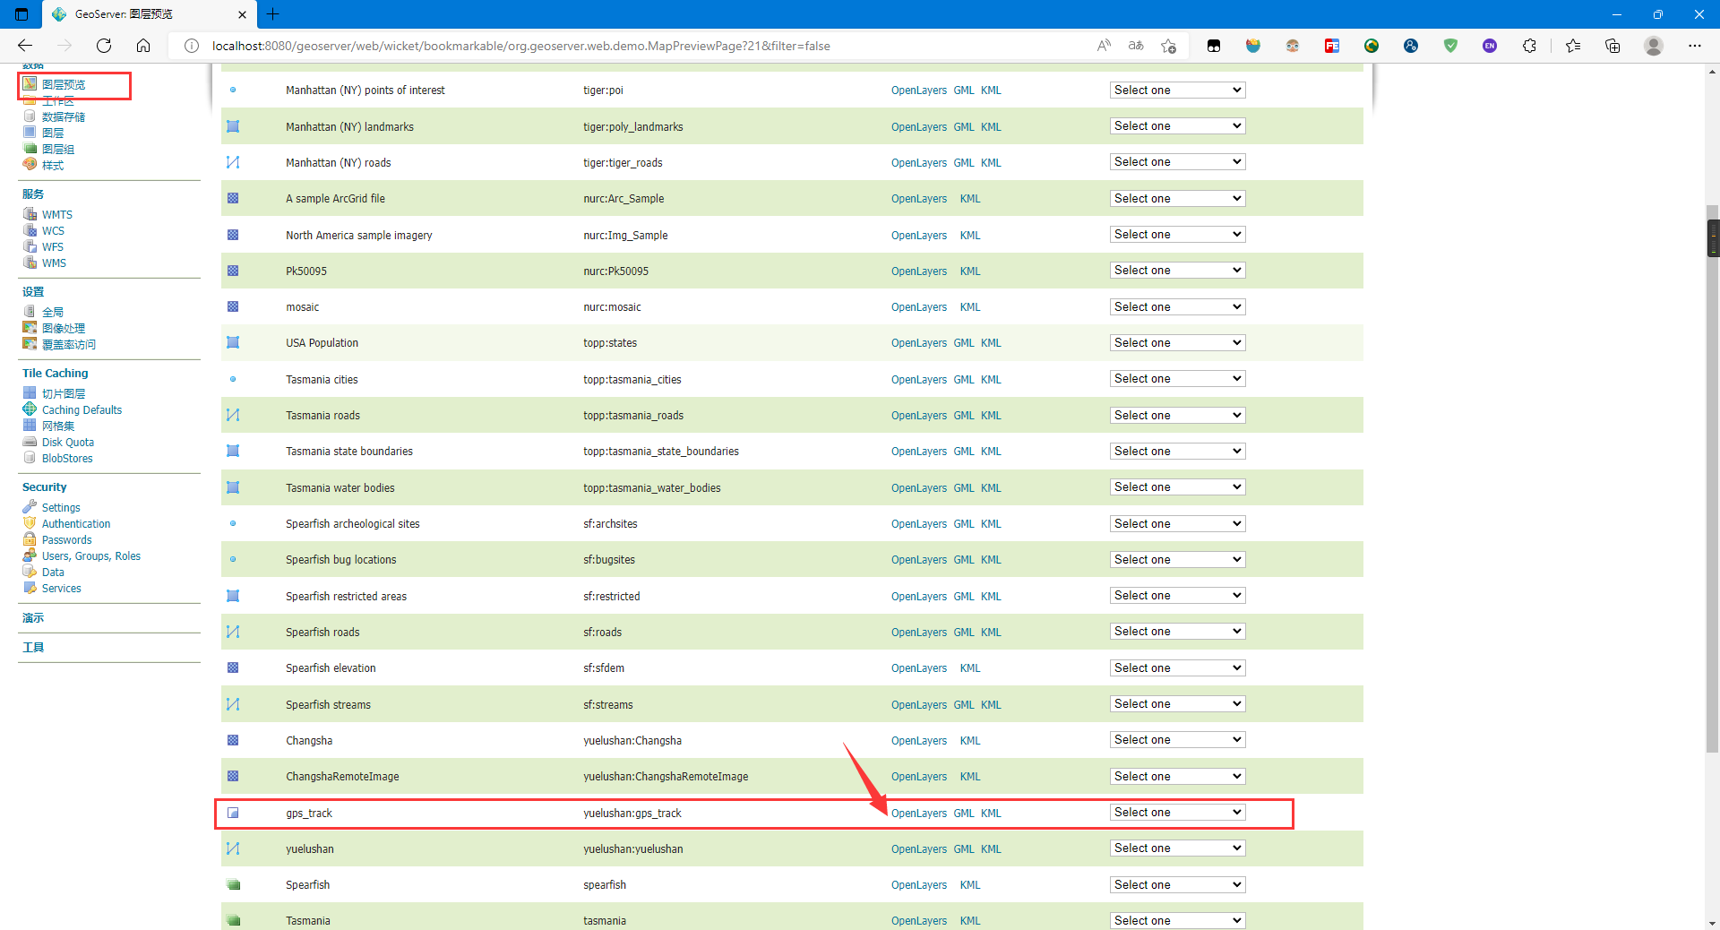Open the 图像处理 image processing menu item
Viewport: 1720px width, 930px height.
[64, 328]
